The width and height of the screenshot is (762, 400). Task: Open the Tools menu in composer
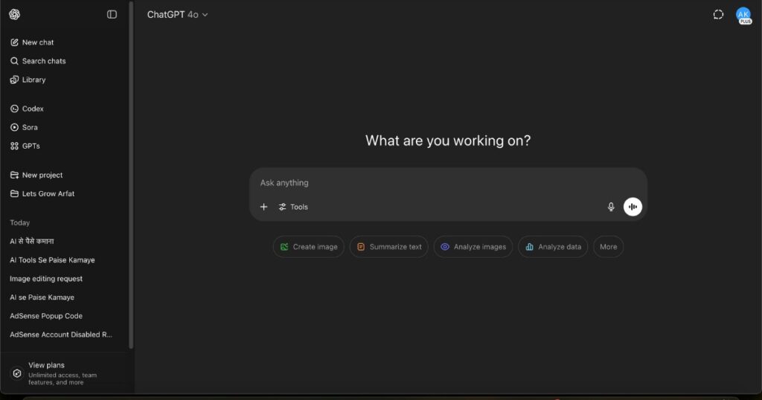(293, 207)
